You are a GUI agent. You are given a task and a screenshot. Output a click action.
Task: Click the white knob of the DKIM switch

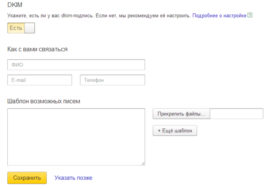tap(29, 28)
